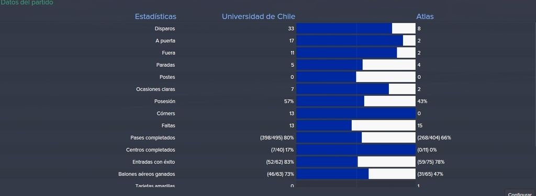Click the Entradas con éxito bar

coord(356,162)
